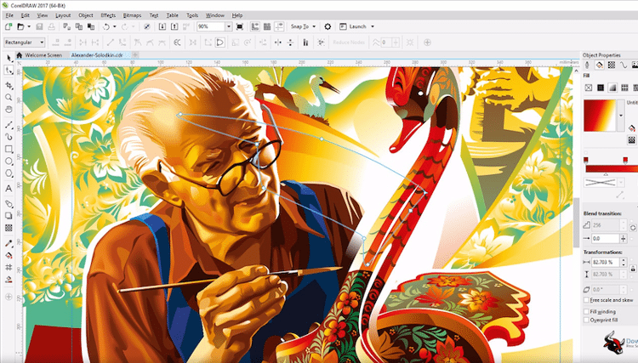Open the Window menu
Viewport: 638px width, 363px height.
pos(215,15)
